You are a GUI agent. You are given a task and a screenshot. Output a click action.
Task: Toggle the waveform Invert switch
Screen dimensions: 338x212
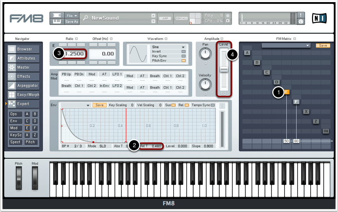click(x=183, y=52)
